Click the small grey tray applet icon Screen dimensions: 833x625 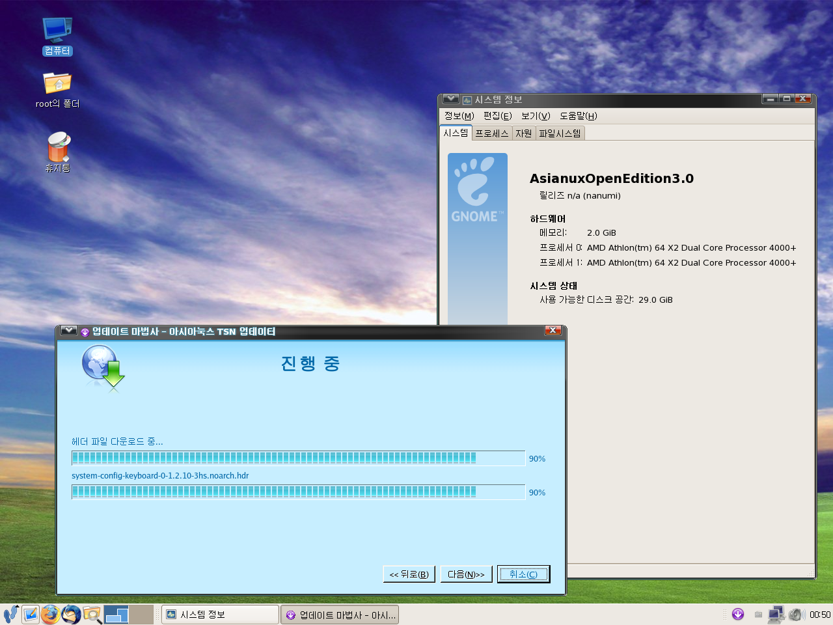(x=758, y=615)
